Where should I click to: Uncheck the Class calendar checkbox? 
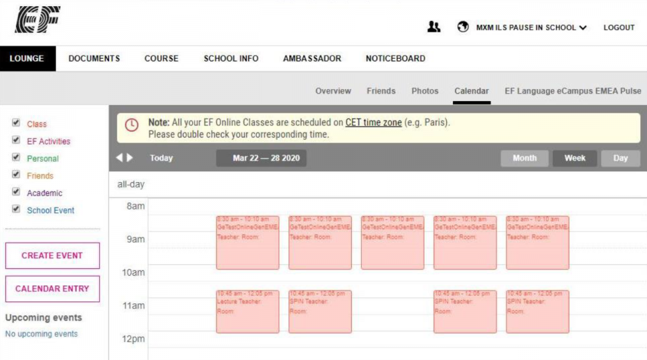tap(16, 123)
